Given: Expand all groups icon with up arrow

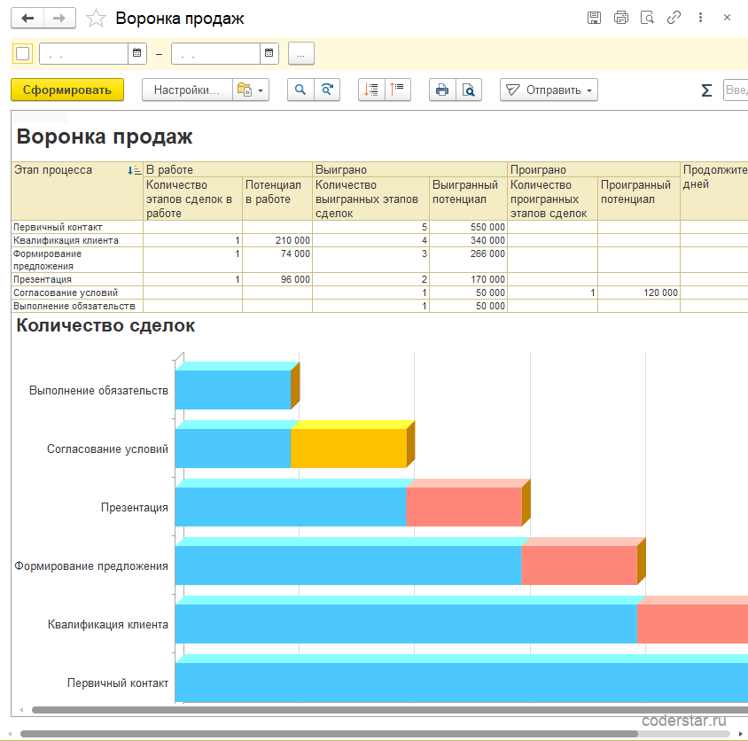Looking at the screenshot, I should [397, 90].
